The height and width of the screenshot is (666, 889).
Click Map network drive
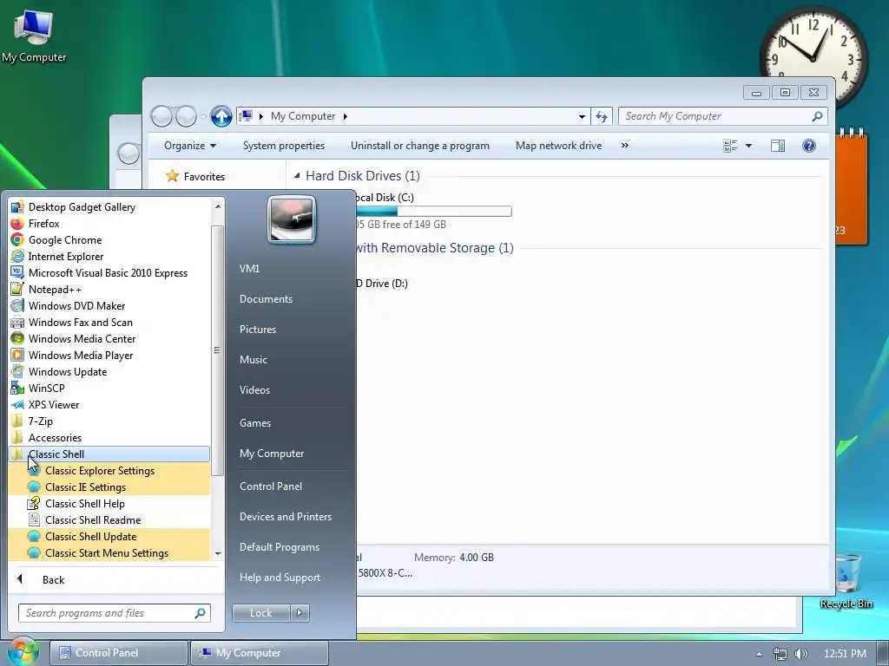tap(558, 146)
